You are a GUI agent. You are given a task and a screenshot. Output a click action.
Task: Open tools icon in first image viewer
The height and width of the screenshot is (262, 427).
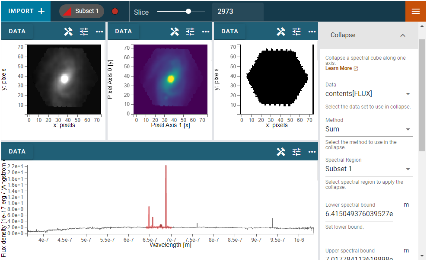click(68, 32)
